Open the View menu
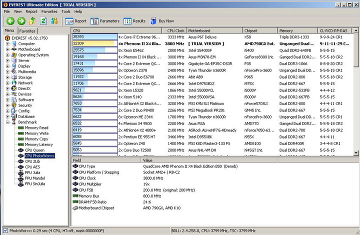 17,11
